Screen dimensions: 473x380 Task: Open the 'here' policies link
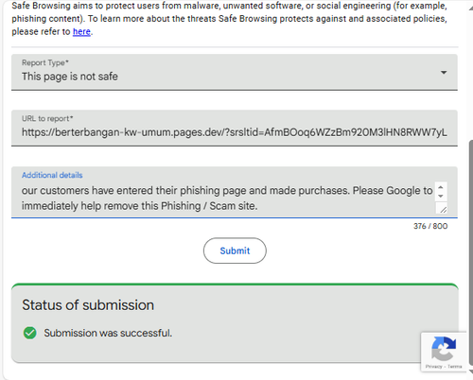pyautogui.click(x=81, y=32)
